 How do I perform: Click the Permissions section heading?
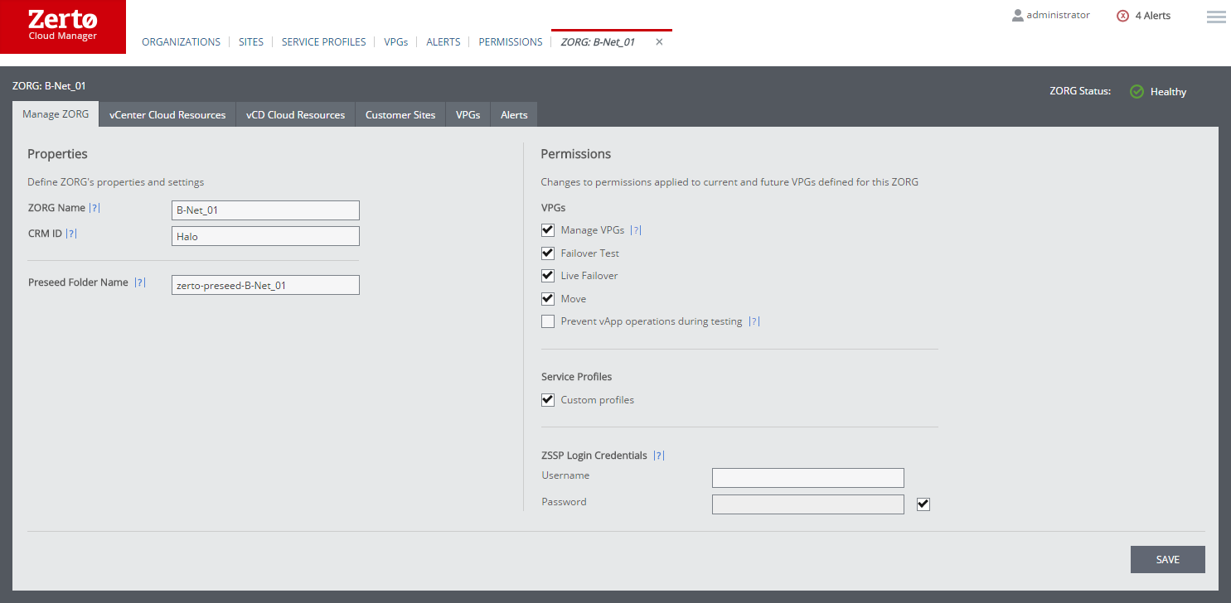click(x=576, y=154)
